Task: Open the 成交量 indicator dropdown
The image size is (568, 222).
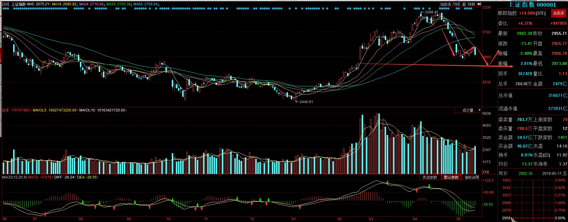Action: pos(471,110)
